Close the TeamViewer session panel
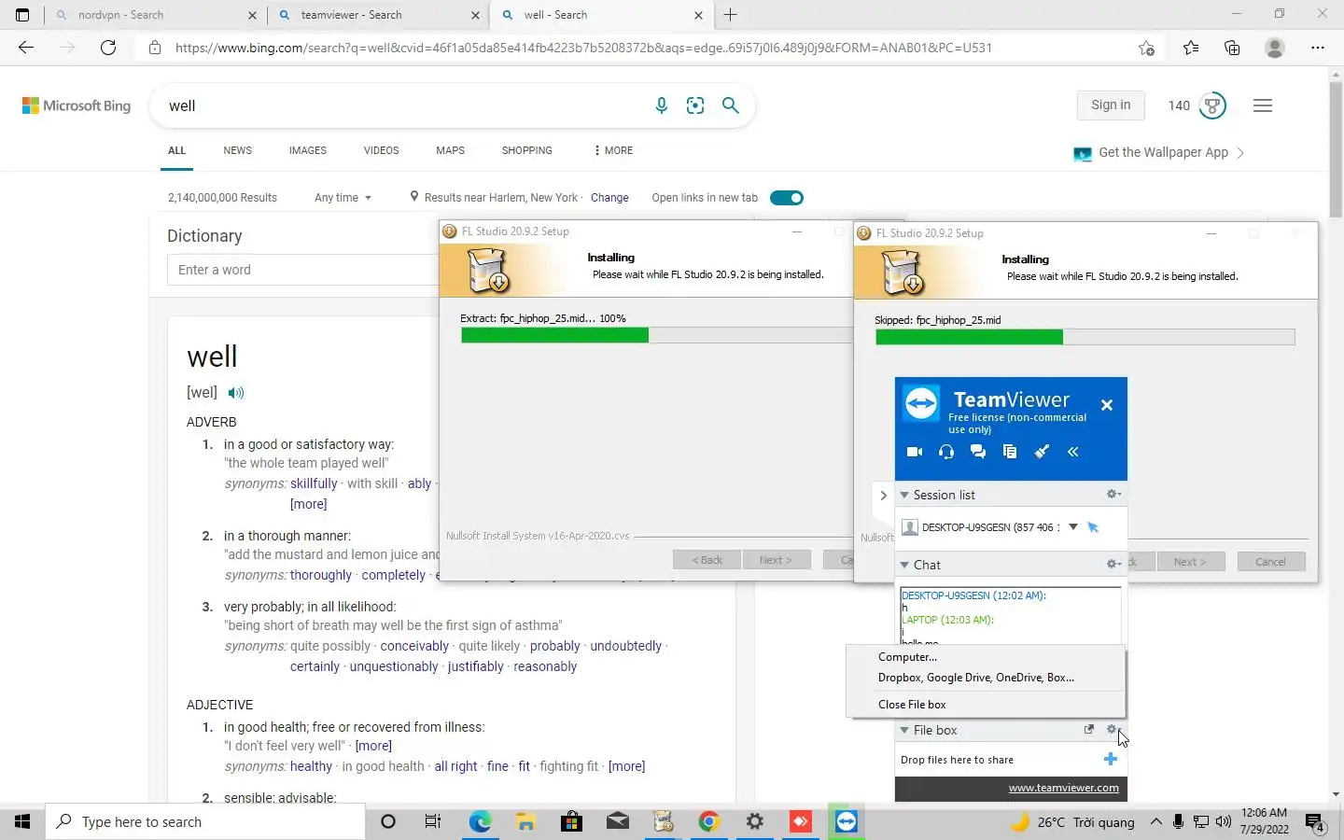Image resolution: width=1344 pixels, height=840 pixels. (x=1107, y=405)
